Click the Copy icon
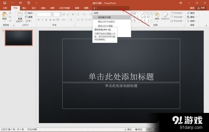This screenshot has height=132, width=209. [x=10, y=17]
